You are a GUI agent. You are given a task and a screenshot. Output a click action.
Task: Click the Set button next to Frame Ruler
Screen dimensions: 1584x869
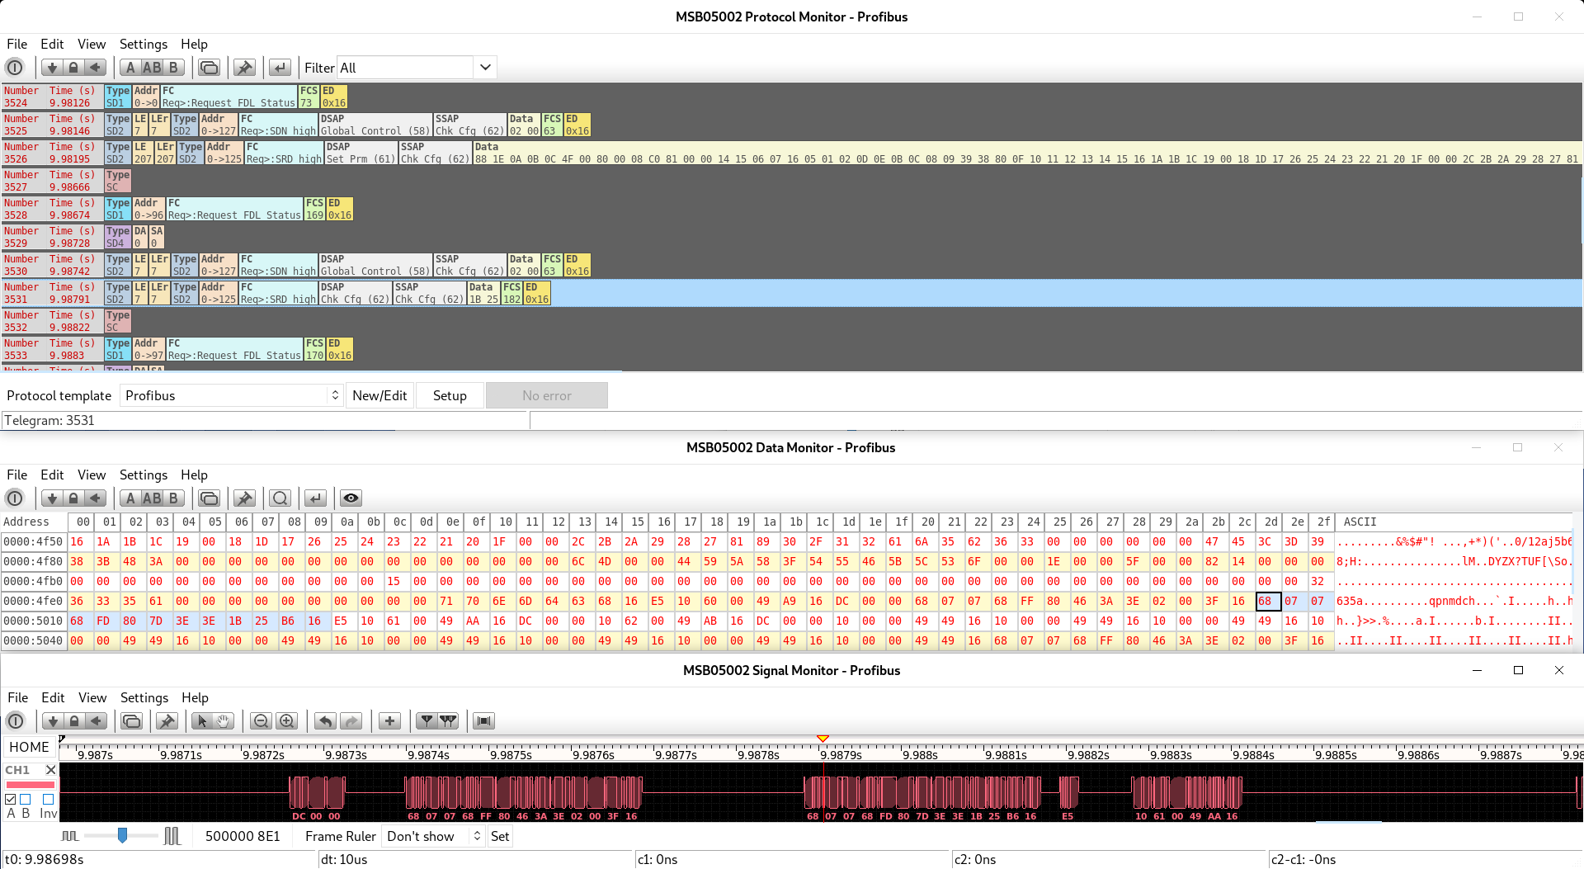click(500, 836)
